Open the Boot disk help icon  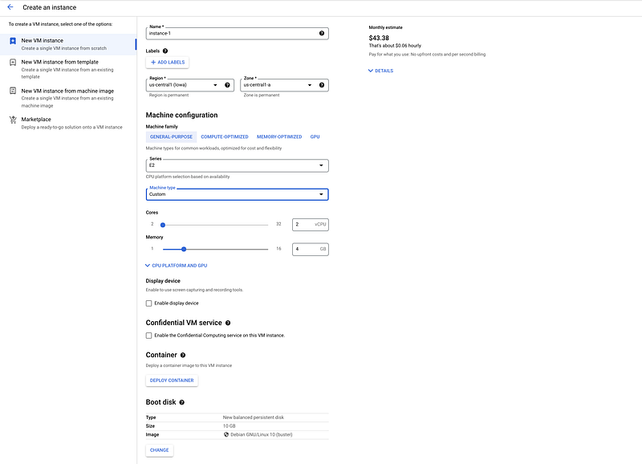(x=182, y=402)
